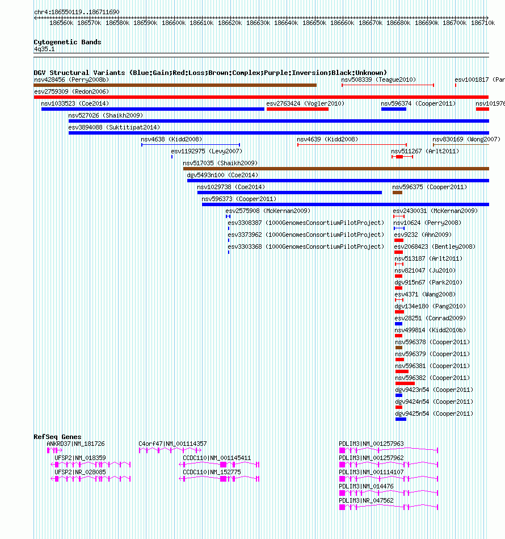Open variant esv2759309 (Redon2006) label

point(71,91)
